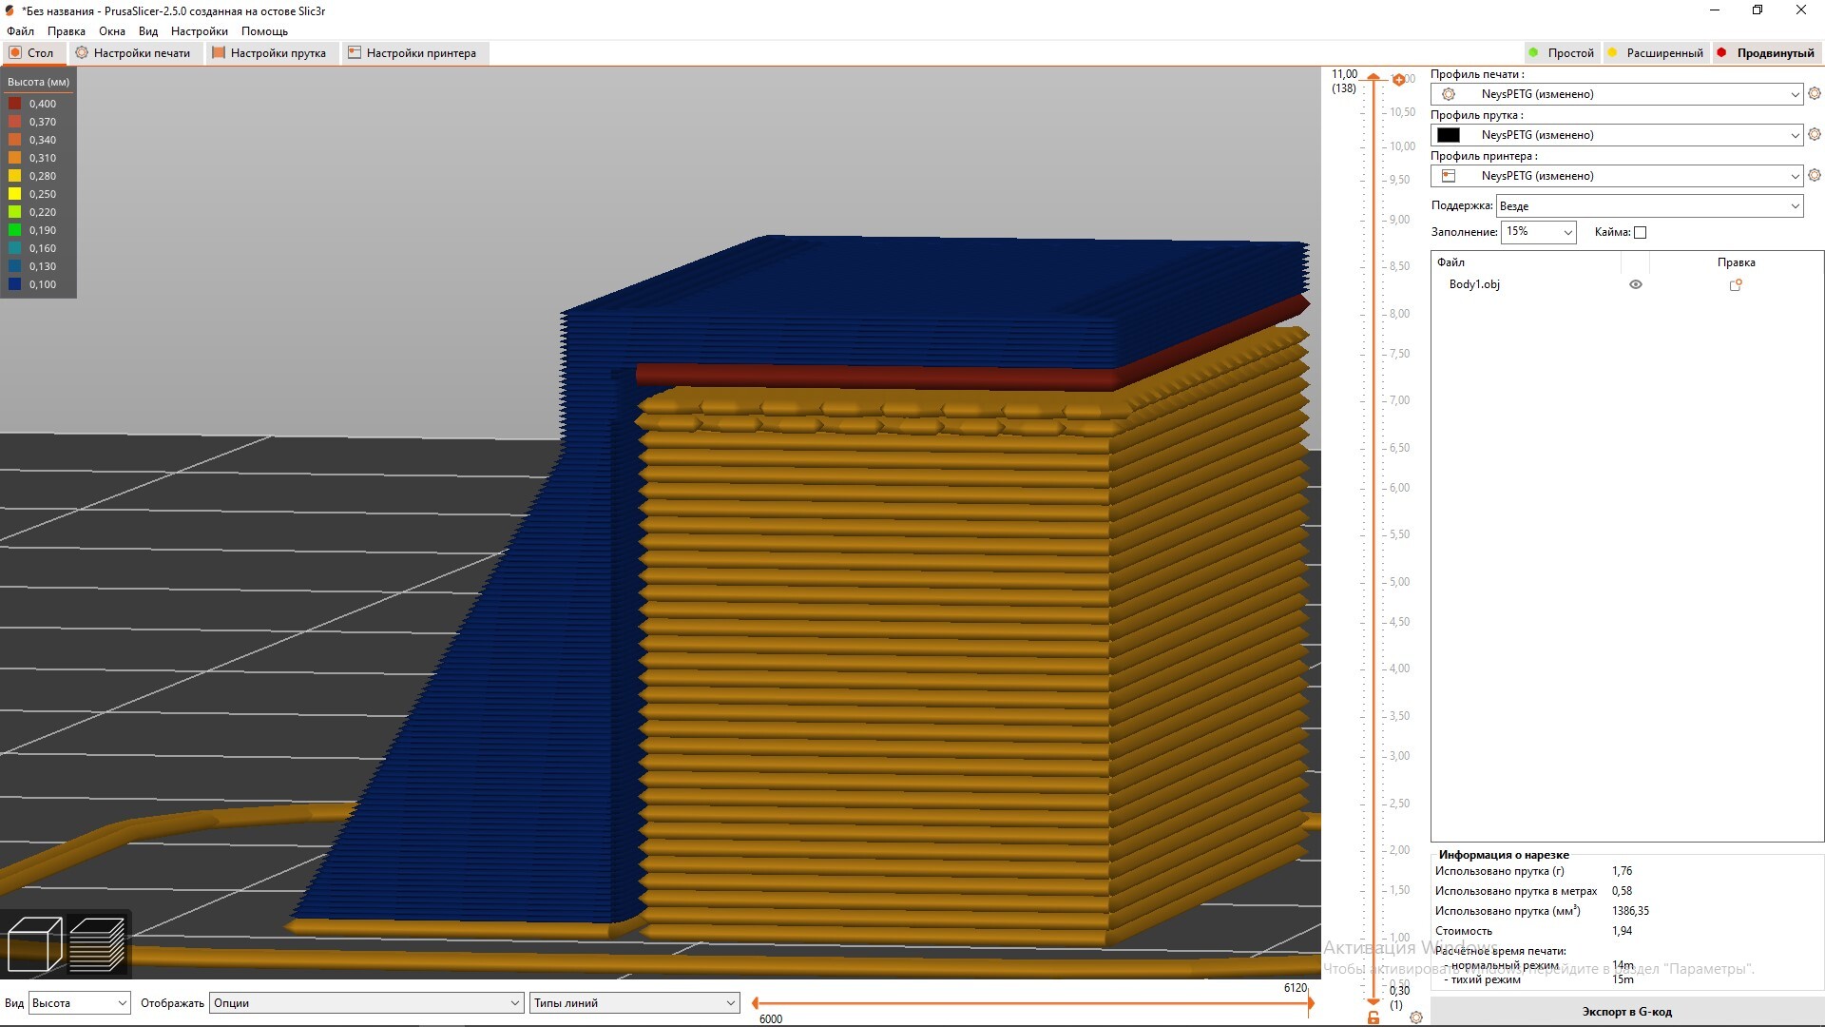
Task: Open Вид view type dropdown
Action: click(x=79, y=1003)
